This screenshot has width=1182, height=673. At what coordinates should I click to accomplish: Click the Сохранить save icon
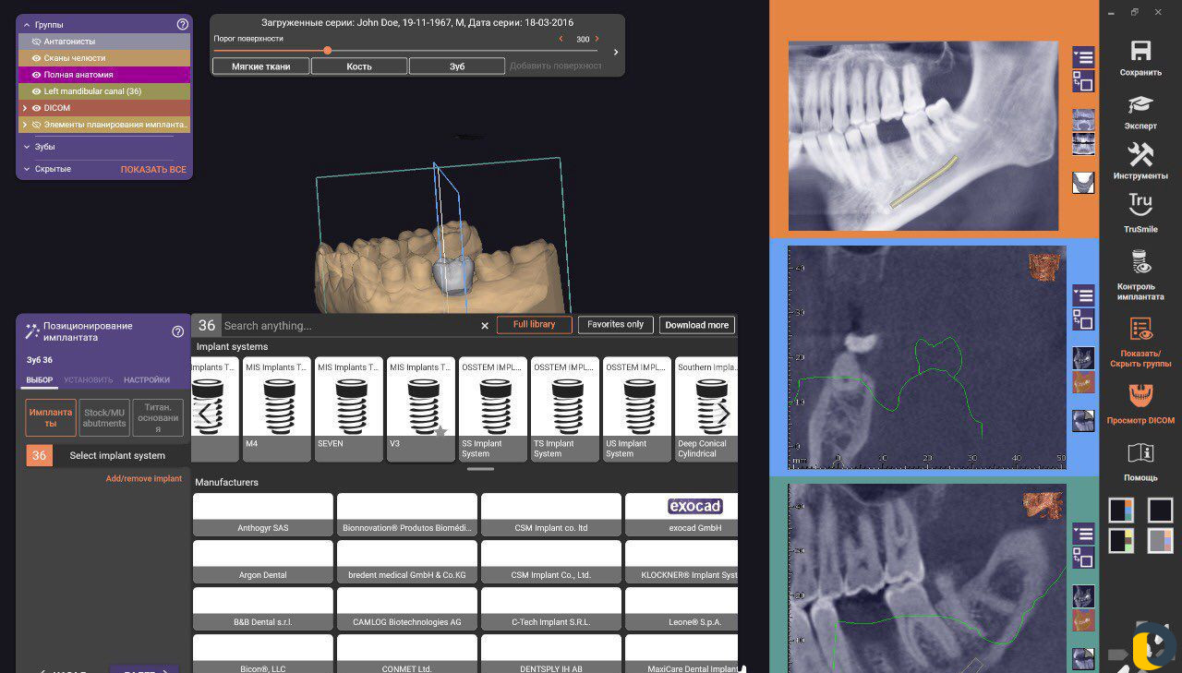(1140, 52)
